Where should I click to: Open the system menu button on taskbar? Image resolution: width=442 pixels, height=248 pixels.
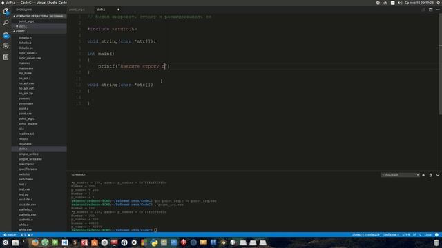[x=6, y=242]
